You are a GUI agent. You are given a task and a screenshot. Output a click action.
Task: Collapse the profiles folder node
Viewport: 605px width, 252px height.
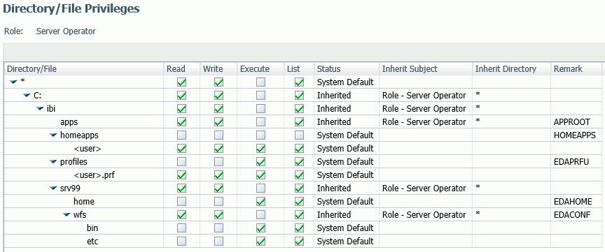pos(53,161)
